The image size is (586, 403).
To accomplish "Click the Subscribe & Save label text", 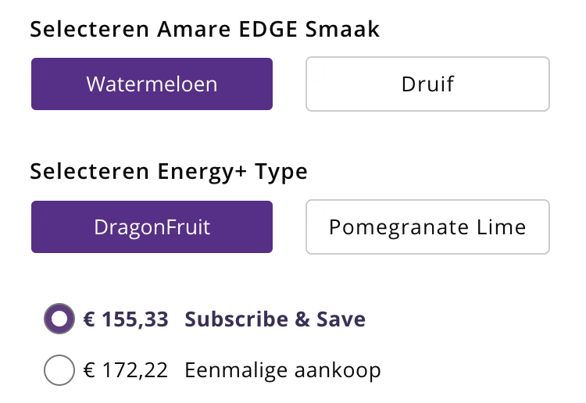I will 275,319.
